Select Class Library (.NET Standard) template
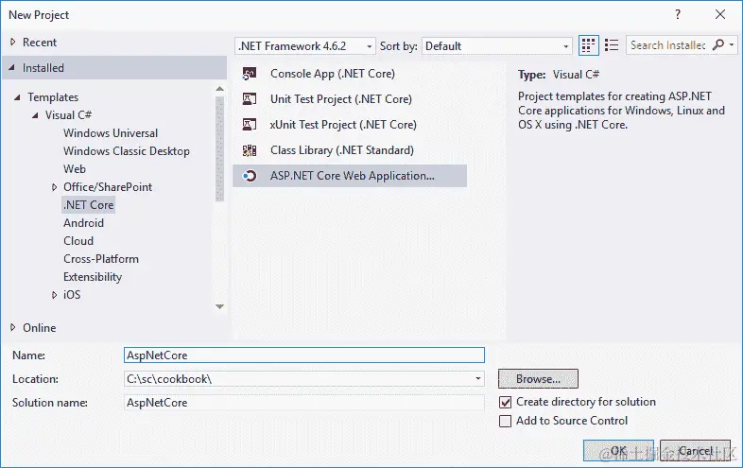 click(350, 150)
